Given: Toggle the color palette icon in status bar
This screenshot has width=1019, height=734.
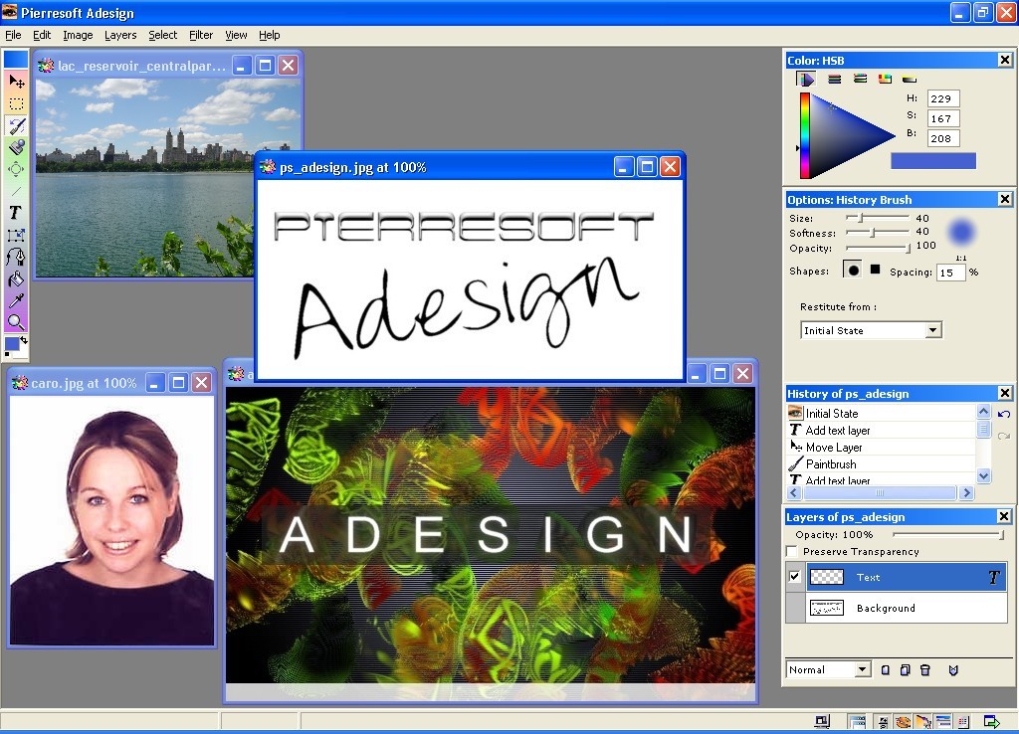Looking at the screenshot, I should [903, 722].
